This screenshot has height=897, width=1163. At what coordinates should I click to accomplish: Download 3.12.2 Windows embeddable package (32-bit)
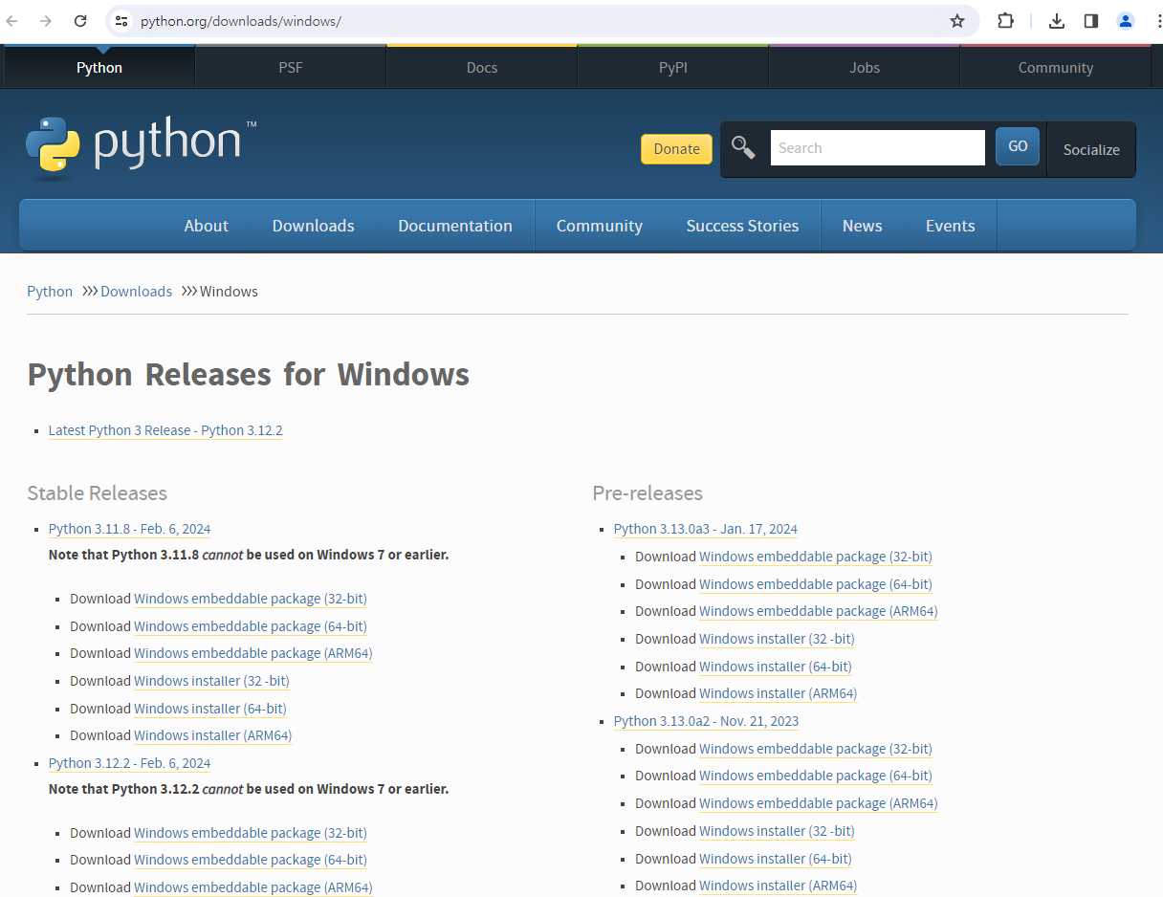coord(251,833)
